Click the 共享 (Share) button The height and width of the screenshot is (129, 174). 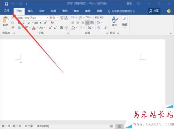point(154,11)
